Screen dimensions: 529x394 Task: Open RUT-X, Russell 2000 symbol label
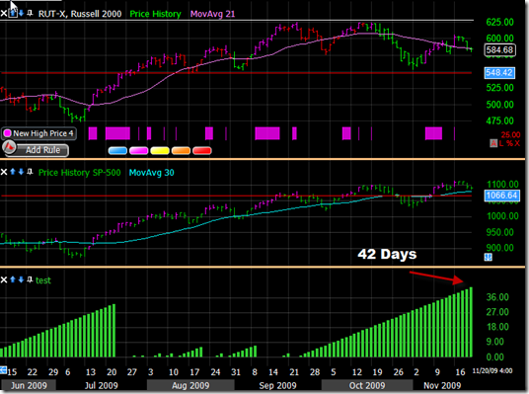click(80, 14)
